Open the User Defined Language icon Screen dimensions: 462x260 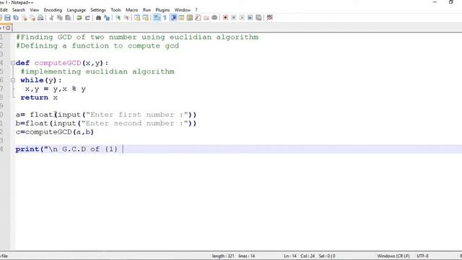coord(181,17)
